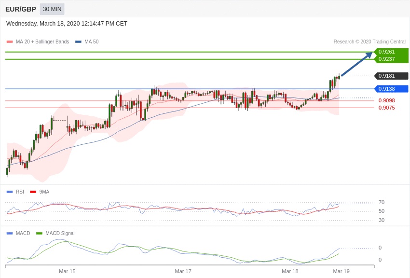Image resolution: width=410 pixels, height=278 pixels.
Task: Click the 9MA red legend swatch
Action: [x=33, y=192]
